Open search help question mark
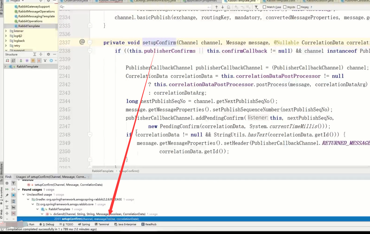This screenshot has height=234, width=370. (x=311, y=7)
